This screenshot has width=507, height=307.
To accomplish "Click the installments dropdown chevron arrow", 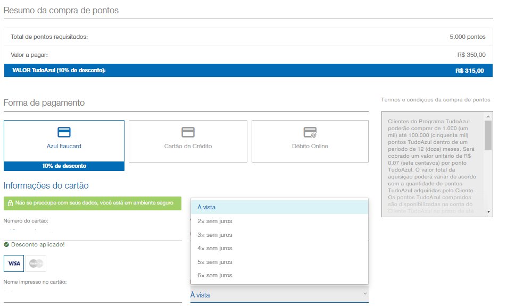I will coord(365,294).
